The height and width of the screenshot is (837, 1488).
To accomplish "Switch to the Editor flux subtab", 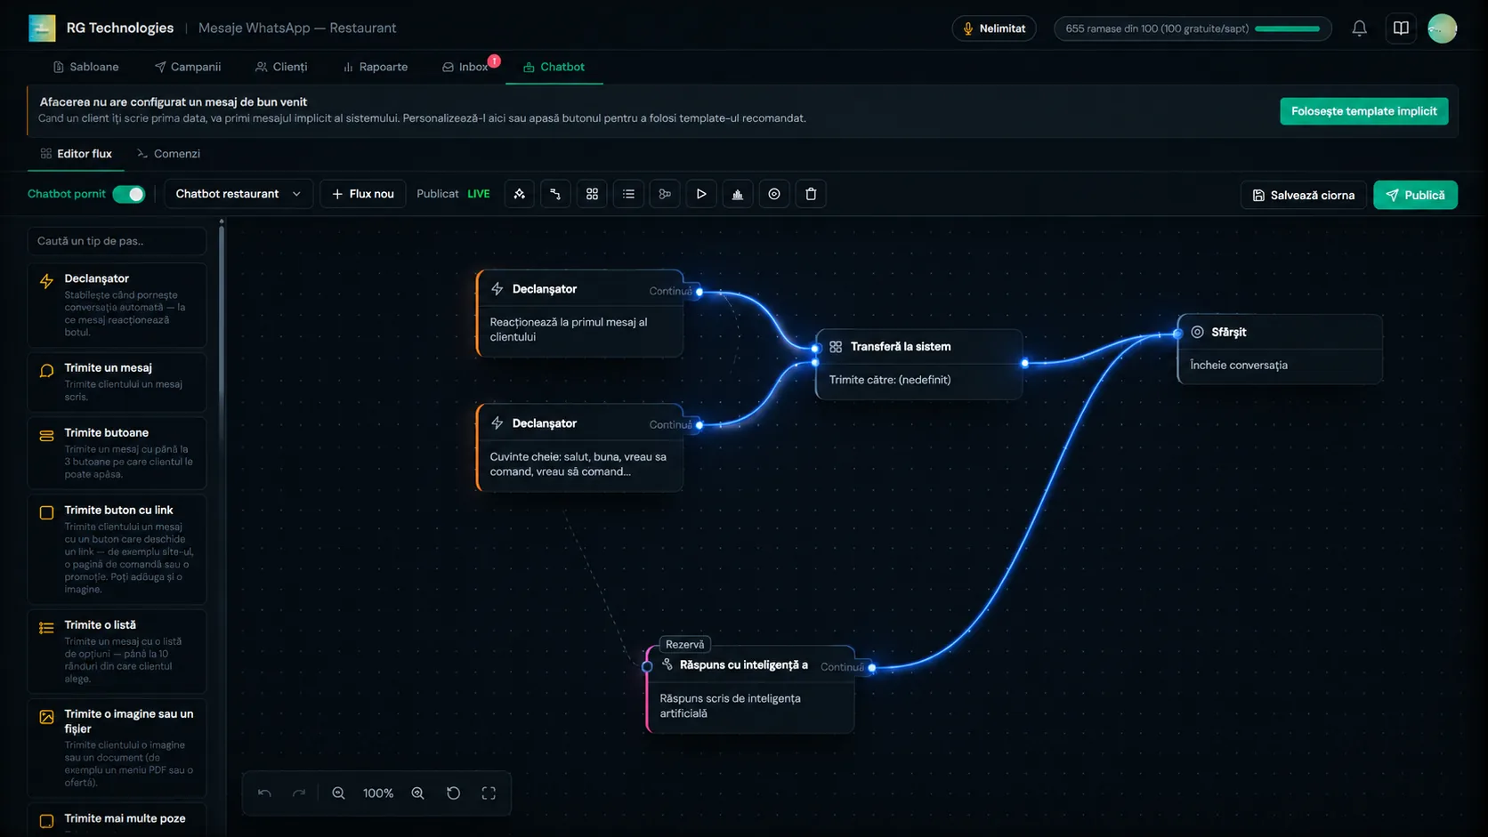I will tap(77, 154).
